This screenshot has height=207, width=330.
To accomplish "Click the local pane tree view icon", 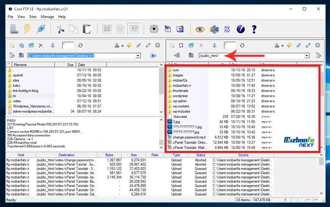I will click(12, 55).
